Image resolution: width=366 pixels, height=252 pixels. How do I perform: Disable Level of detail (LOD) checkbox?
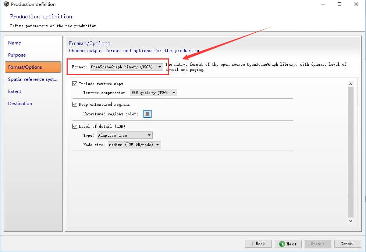click(x=75, y=126)
